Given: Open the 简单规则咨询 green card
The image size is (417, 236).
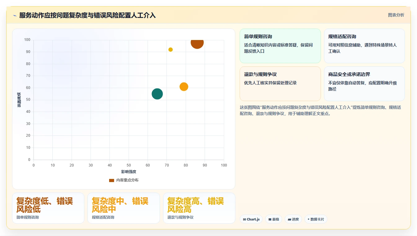Looking at the screenshot, I should pos(280,46).
